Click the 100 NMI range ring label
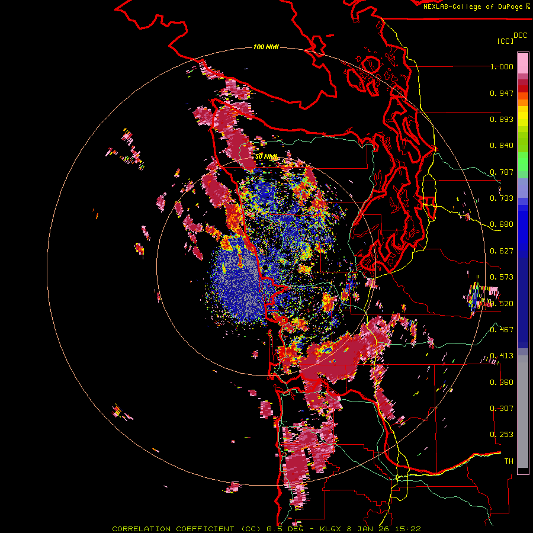The height and width of the screenshot is (533, 533). (x=266, y=47)
